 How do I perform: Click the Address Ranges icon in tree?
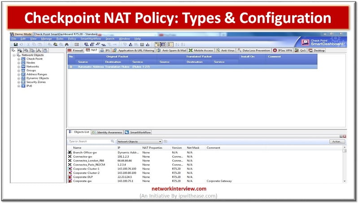pyautogui.click(x=23, y=74)
